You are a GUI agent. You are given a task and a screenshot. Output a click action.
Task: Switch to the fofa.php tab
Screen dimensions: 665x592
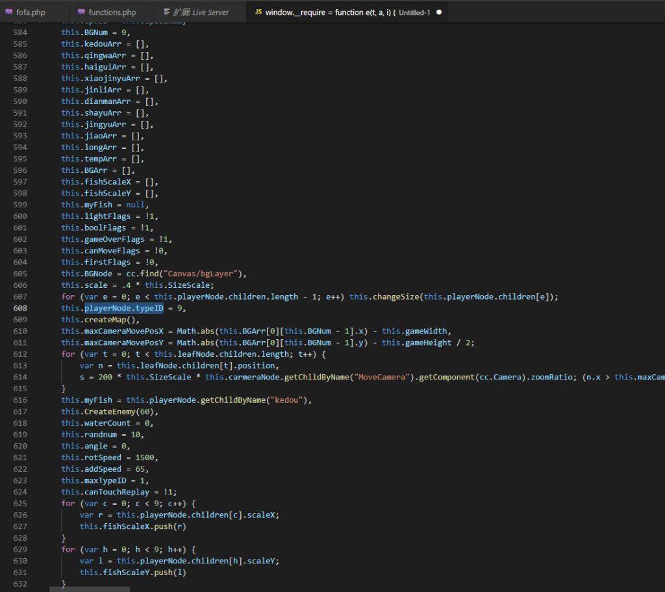tap(31, 12)
